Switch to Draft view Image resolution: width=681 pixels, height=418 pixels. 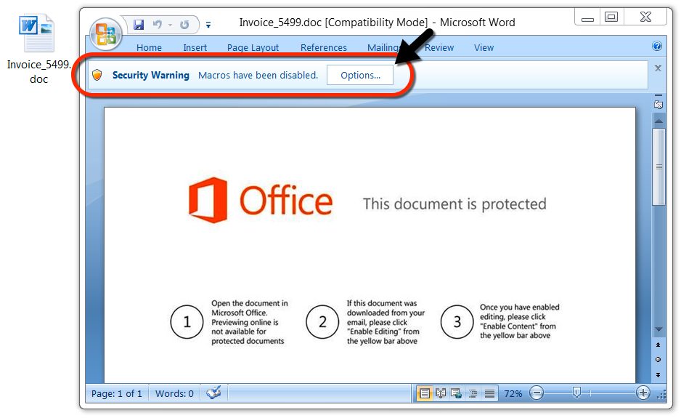click(489, 393)
